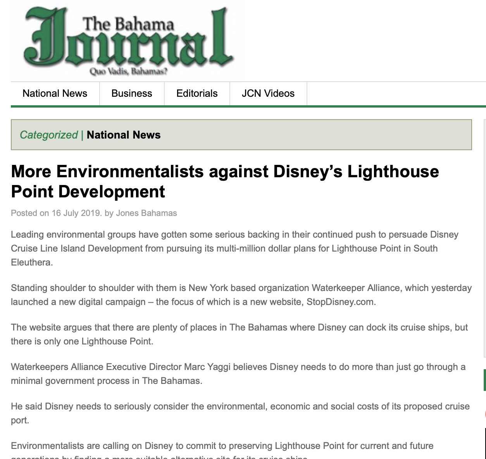The width and height of the screenshot is (486, 459).
Task: Click the 'Quo Vadis, Bahamas?' tagline
Action: pyautogui.click(x=128, y=71)
